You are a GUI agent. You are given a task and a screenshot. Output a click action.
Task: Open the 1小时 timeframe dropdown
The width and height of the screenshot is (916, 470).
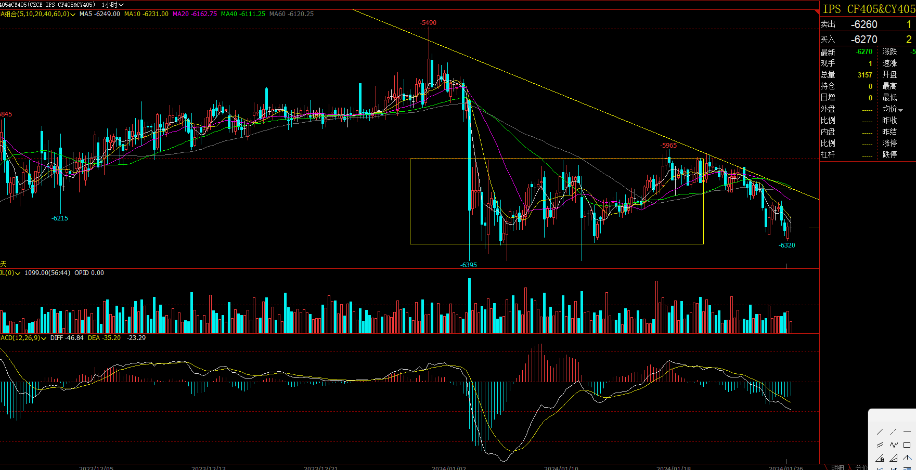click(113, 5)
